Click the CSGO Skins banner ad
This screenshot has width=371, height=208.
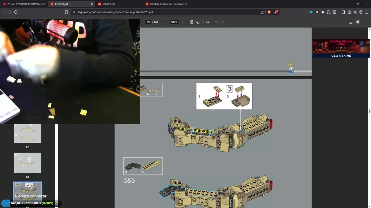(x=341, y=48)
